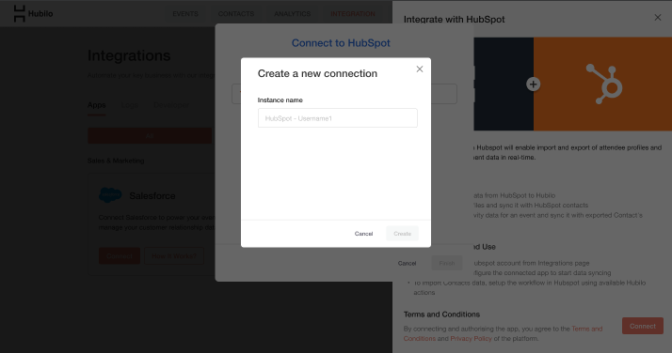Screen dimensions: 672x353
Task: Click Cancel in the Connect to HubSpot window
Action: pos(407,263)
